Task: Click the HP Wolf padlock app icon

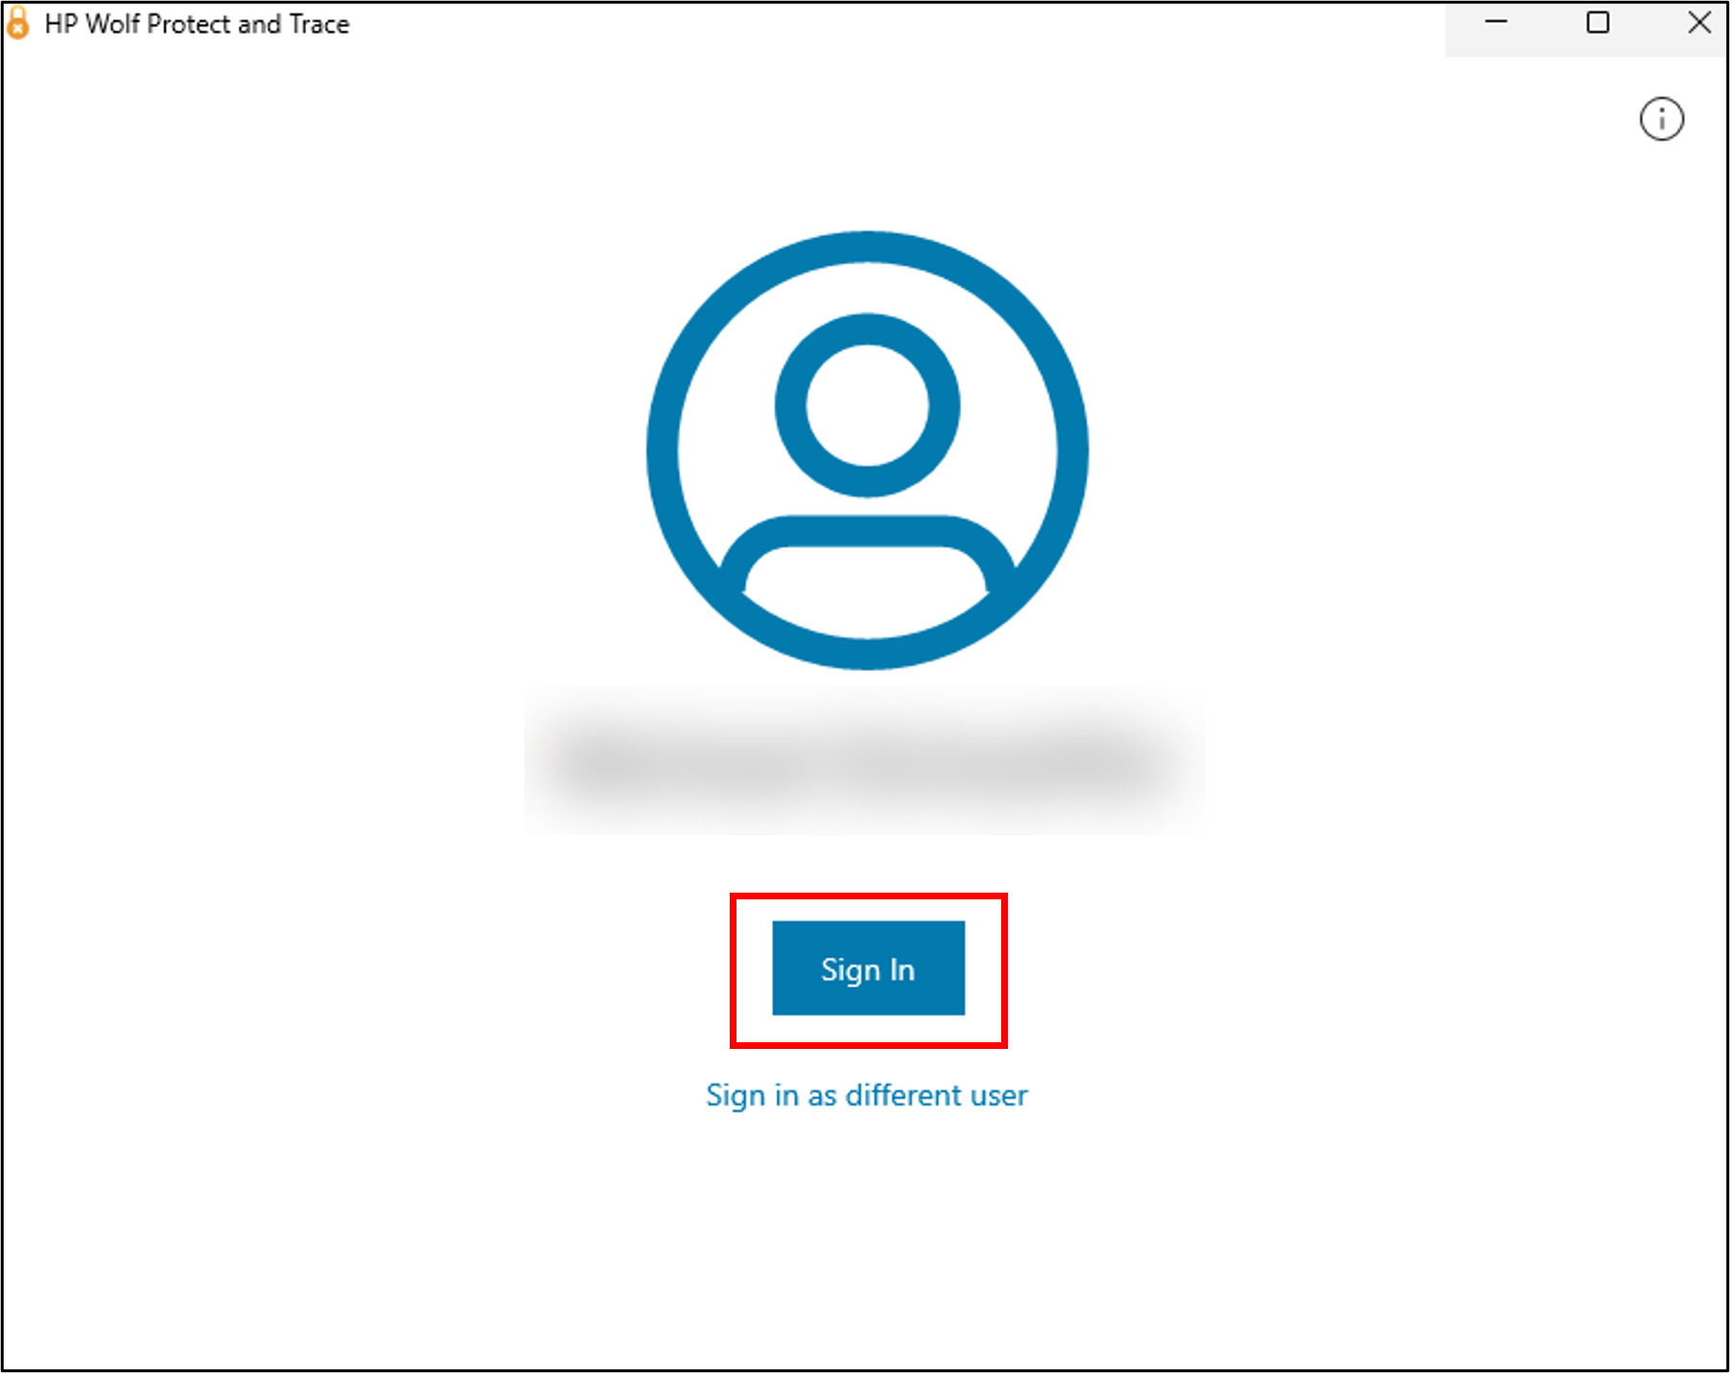Action: 18,23
